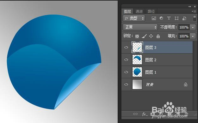Click the add layer mask icon
The height and width of the screenshot is (123, 198).
coord(152,114)
